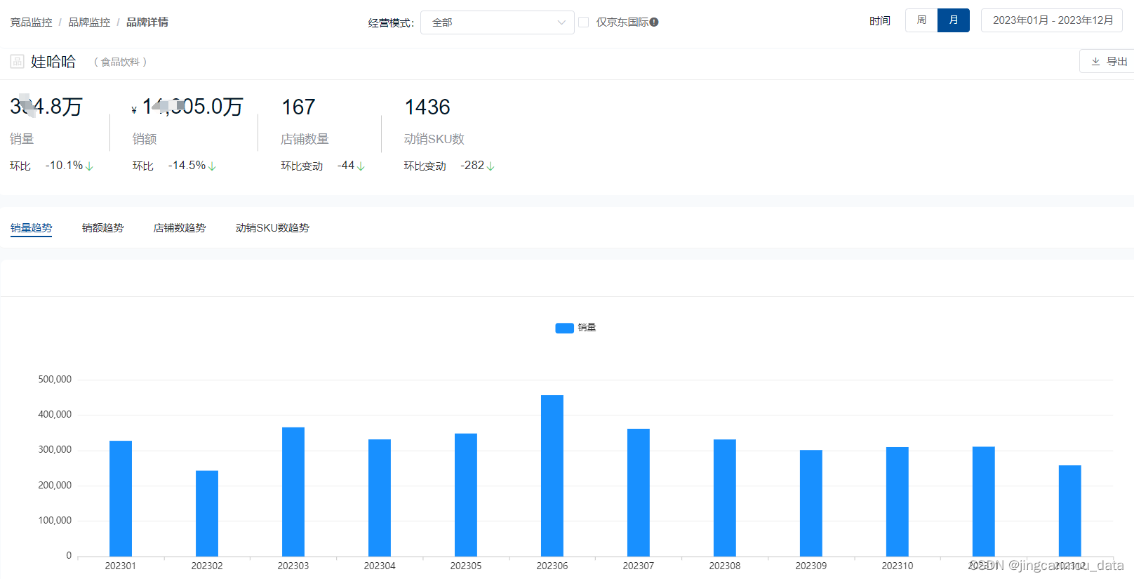Select the 月 time granularity
This screenshot has width=1134, height=579.
pos(954,20)
